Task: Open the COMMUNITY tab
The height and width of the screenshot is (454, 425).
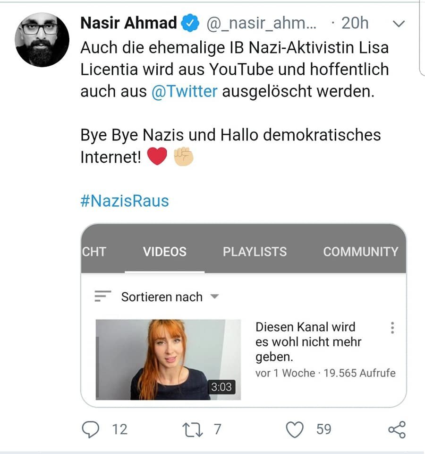Action: point(360,251)
